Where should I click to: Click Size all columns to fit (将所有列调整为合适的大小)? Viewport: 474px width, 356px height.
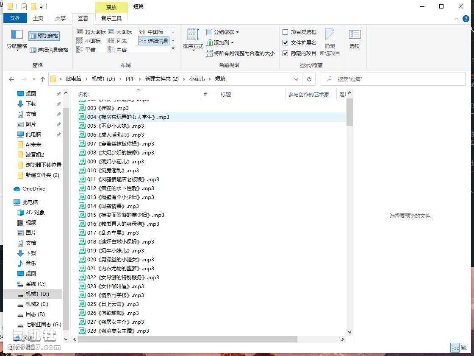[x=240, y=53]
